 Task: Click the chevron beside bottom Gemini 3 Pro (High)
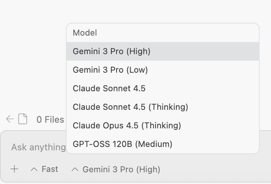[75, 170]
